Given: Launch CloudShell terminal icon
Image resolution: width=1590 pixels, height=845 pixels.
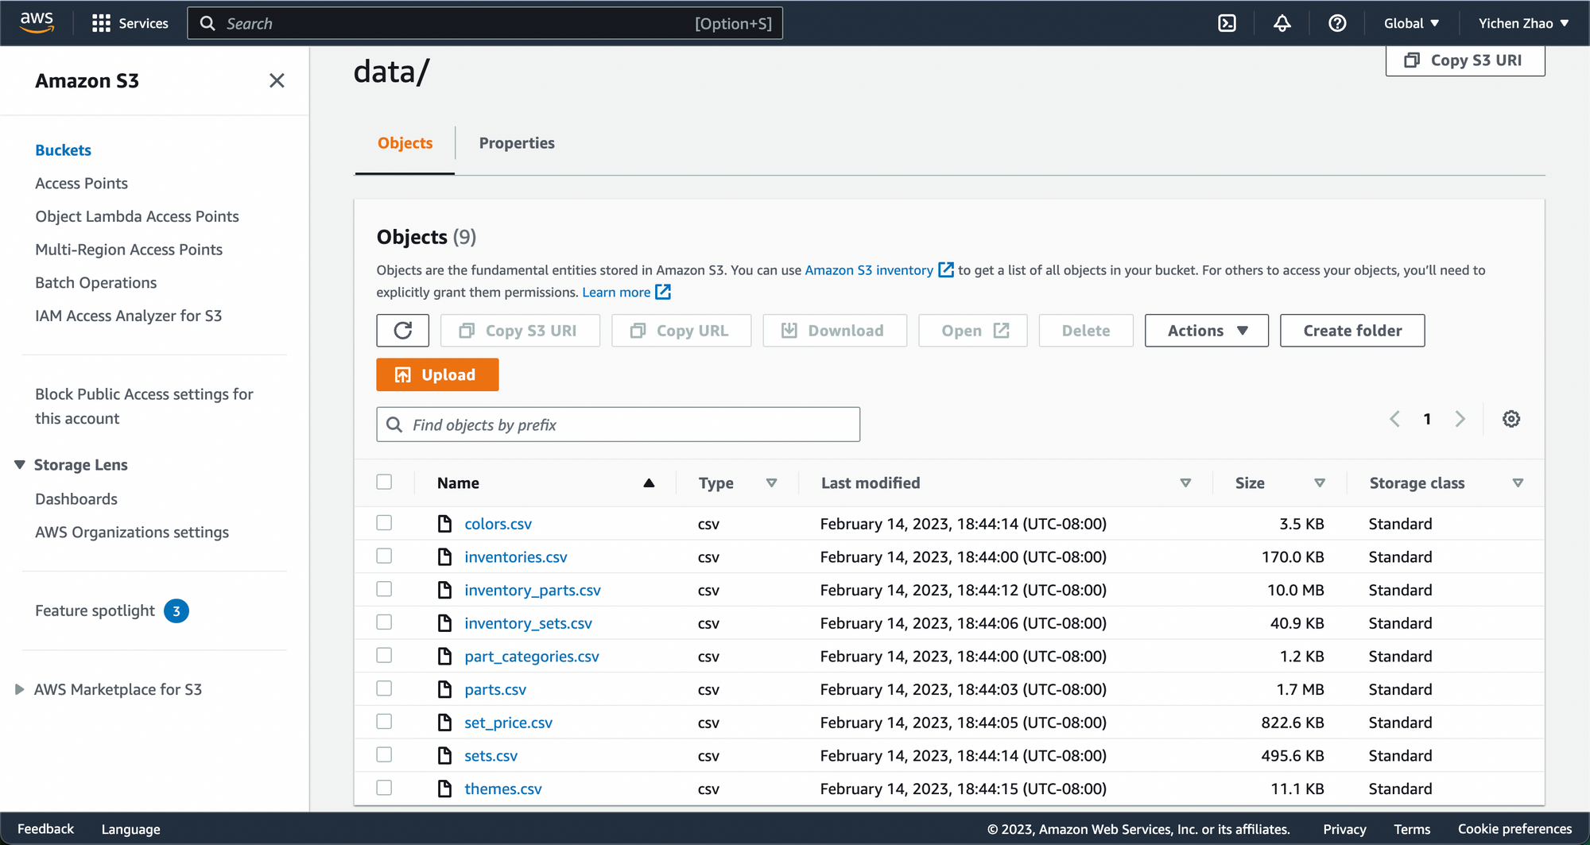Looking at the screenshot, I should pyautogui.click(x=1227, y=23).
